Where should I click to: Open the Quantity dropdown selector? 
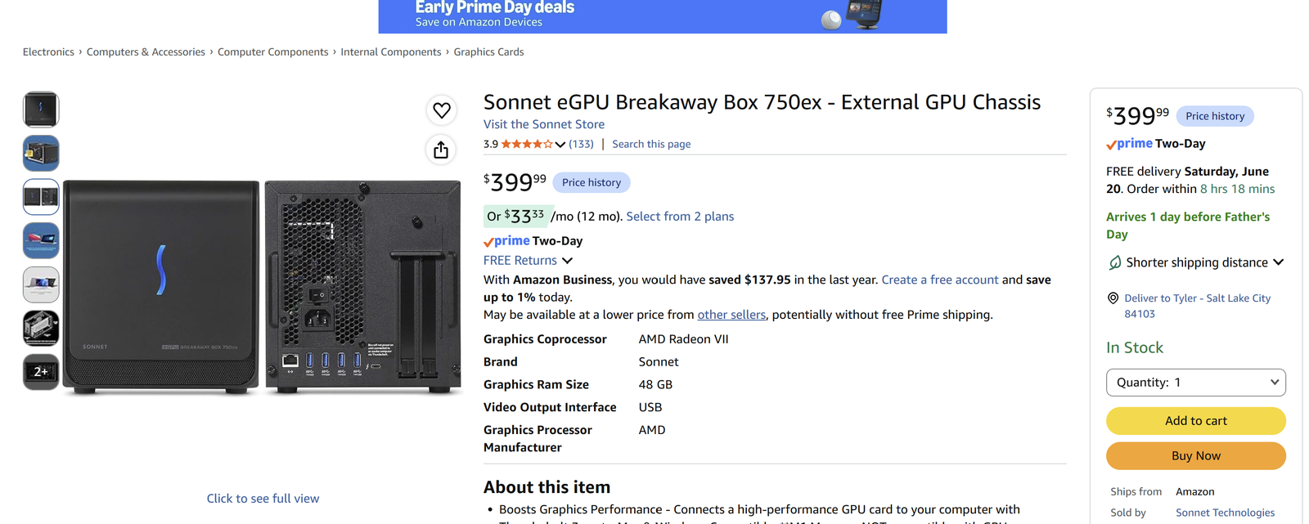click(1195, 383)
